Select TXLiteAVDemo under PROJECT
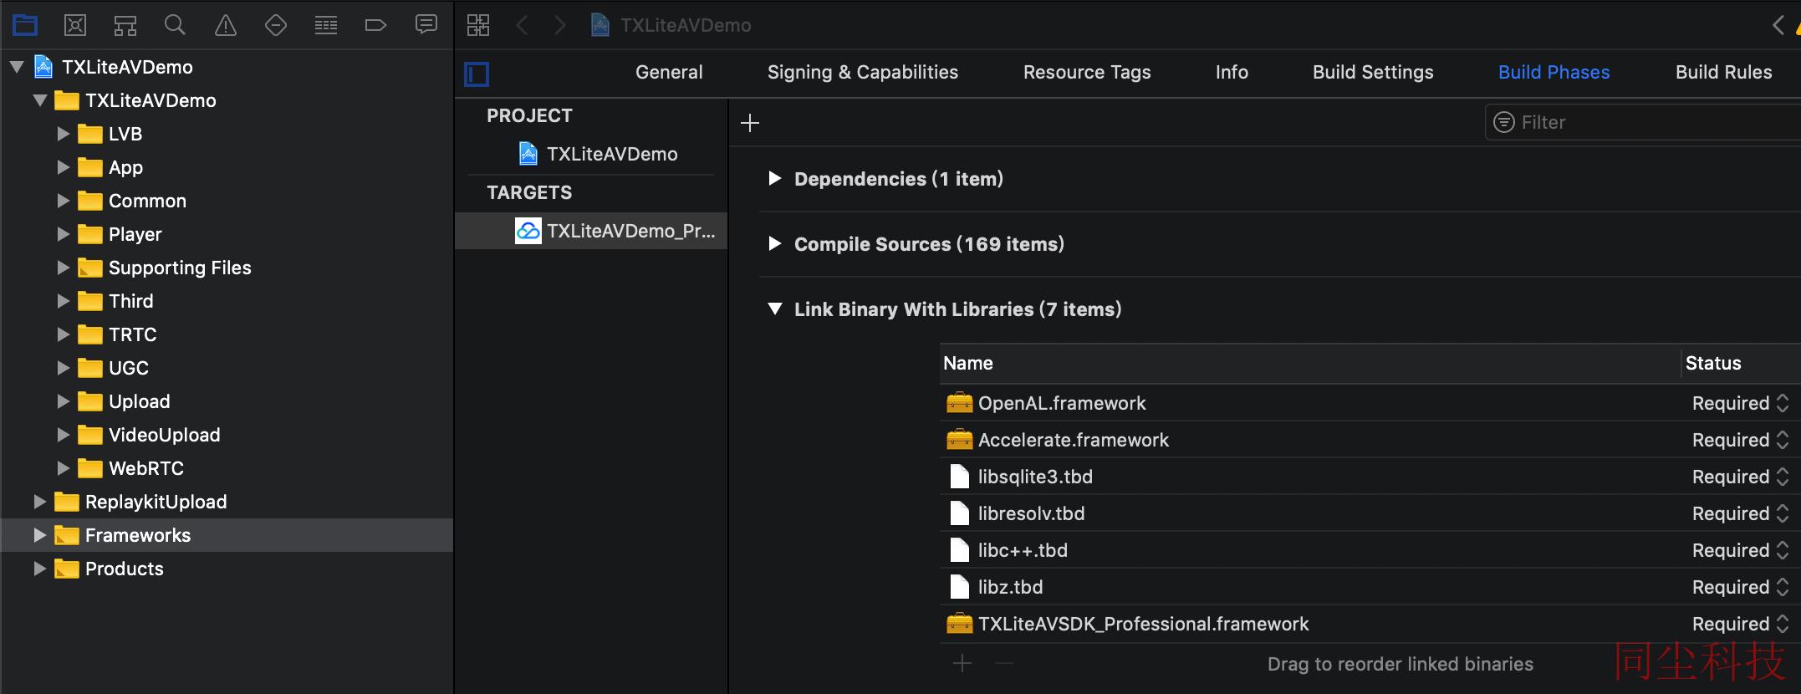Viewport: 1801px width, 694px height. point(598,154)
